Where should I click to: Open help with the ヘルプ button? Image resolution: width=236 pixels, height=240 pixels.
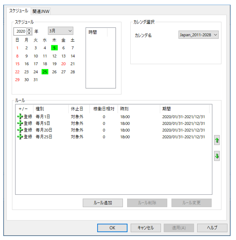coord(212,228)
